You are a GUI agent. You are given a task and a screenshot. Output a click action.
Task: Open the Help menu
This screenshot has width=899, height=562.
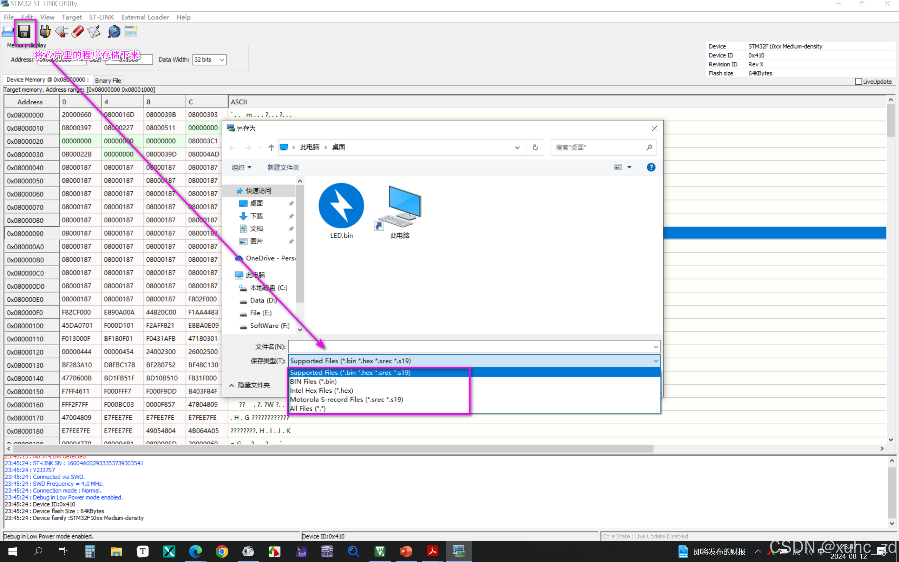184,17
